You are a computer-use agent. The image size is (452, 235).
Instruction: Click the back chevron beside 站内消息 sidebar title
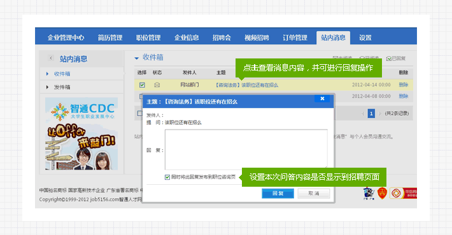click(x=51, y=58)
